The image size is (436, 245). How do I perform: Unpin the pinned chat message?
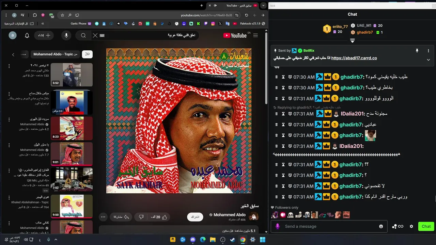click(x=417, y=51)
